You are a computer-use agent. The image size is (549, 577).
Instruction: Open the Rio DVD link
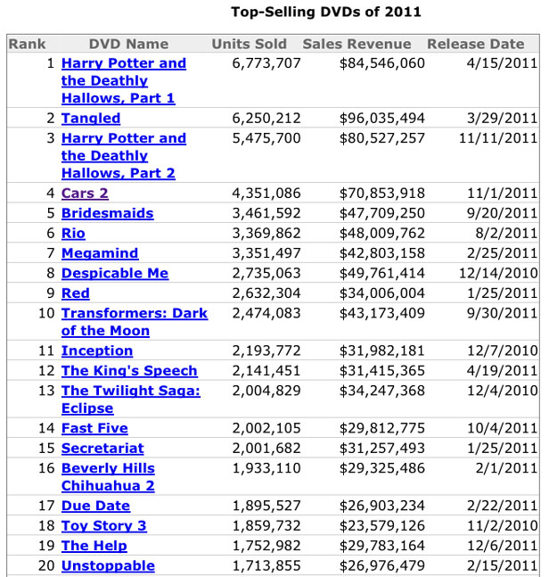[73, 234]
